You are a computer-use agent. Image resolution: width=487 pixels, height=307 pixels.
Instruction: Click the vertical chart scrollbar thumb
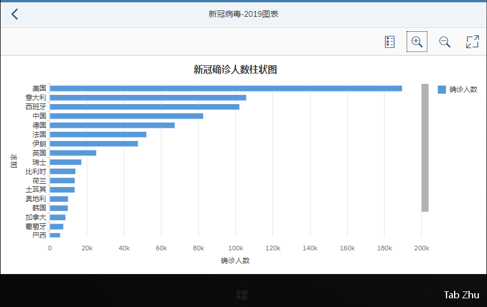point(425,148)
